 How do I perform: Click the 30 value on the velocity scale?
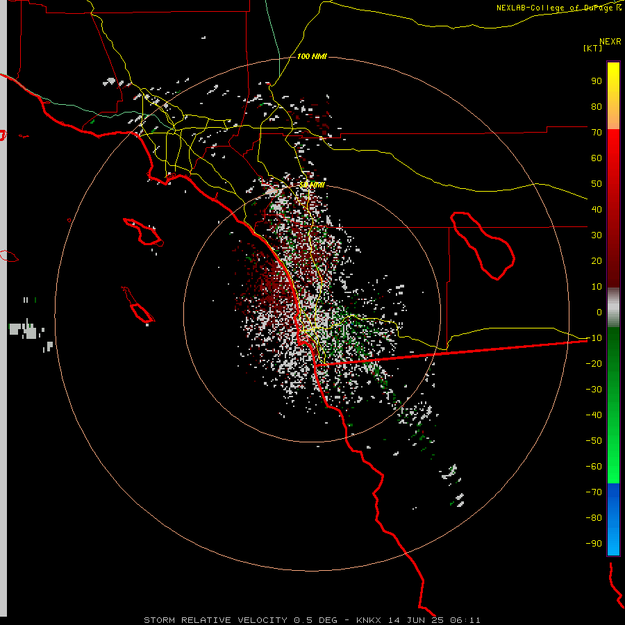pyautogui.click(x=597, y=235)
